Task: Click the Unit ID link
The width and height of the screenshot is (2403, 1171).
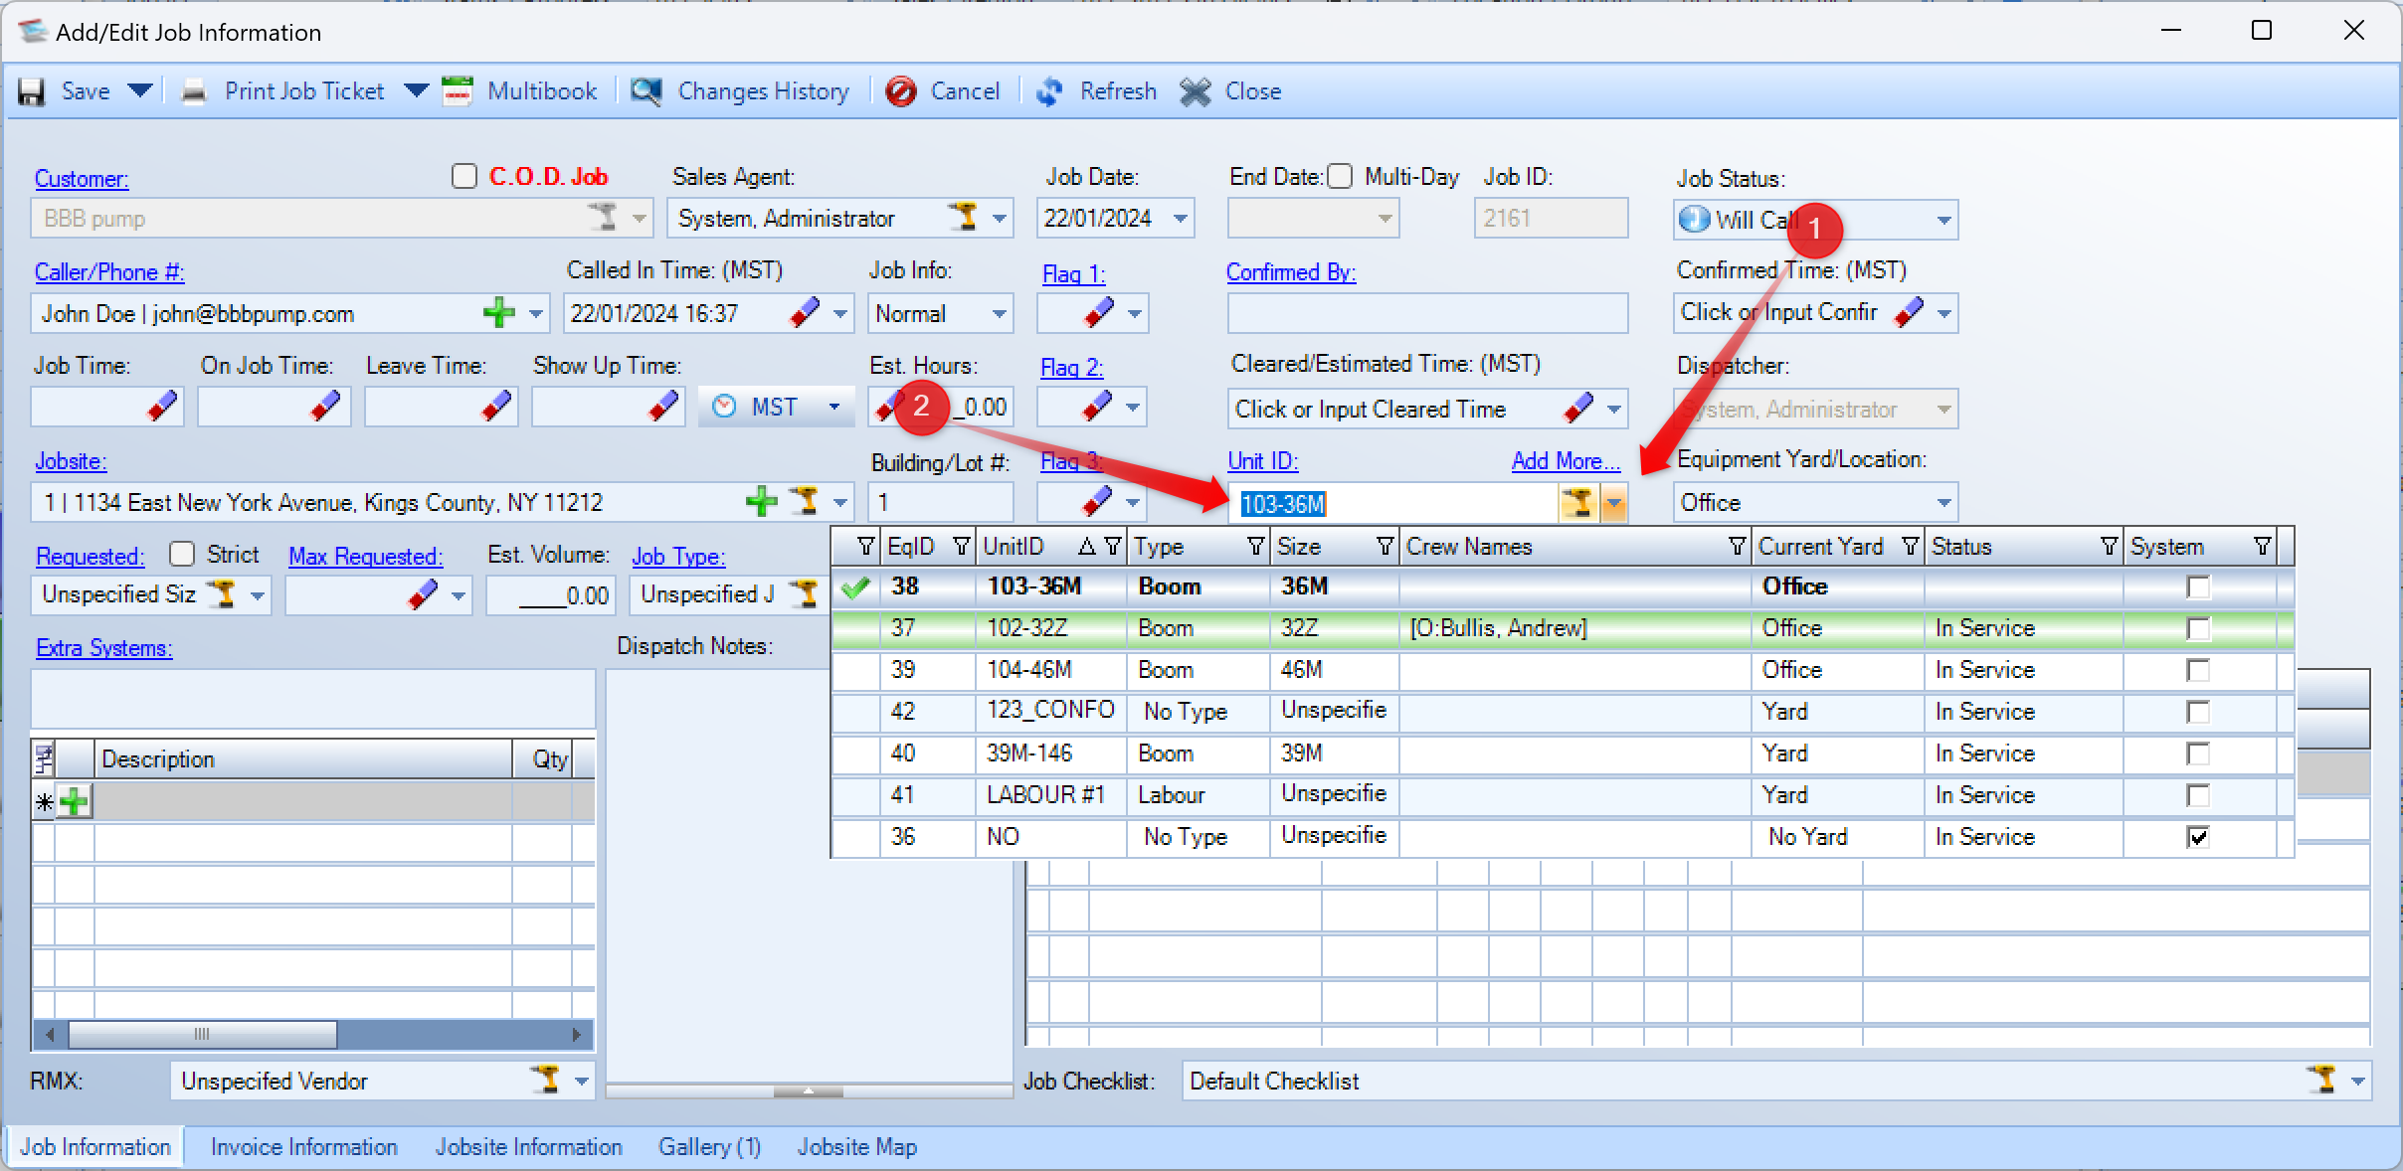Action: [1263, 461]
